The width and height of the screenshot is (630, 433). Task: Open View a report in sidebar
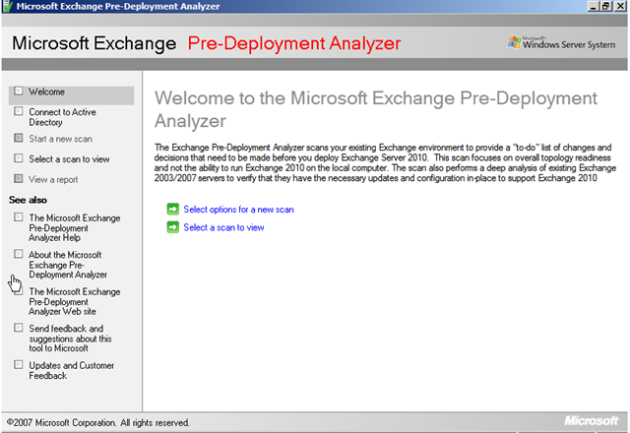click(x=53, y=179)
